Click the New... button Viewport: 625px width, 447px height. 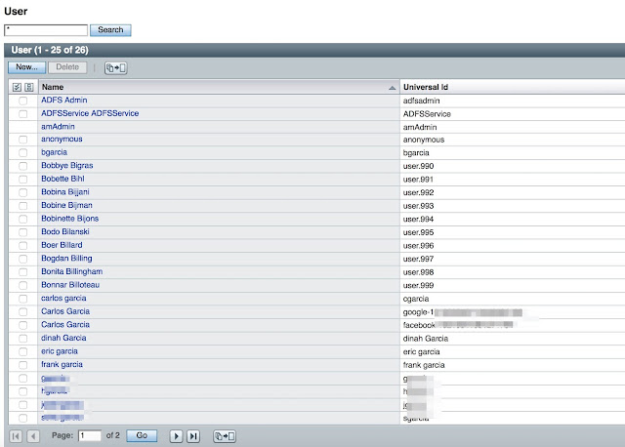click(x=26, y=67)
